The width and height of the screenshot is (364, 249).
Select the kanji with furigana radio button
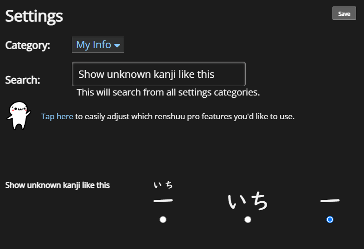click(x=163, y=219)
